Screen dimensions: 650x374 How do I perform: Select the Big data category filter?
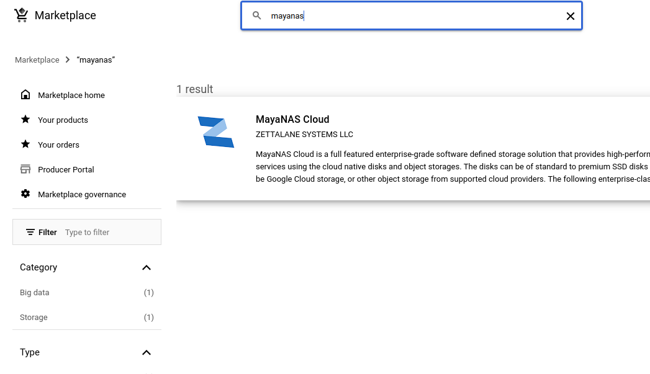(35, 292)
